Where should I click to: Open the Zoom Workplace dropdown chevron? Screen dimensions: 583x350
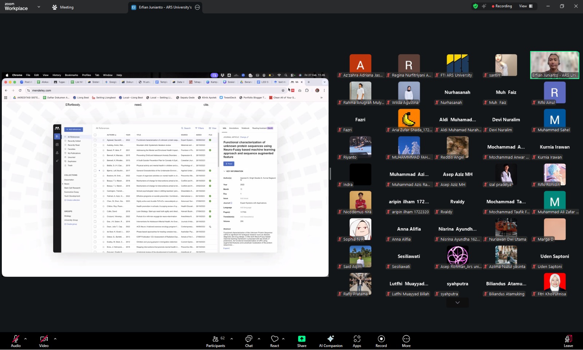click(x=39, y=7)
